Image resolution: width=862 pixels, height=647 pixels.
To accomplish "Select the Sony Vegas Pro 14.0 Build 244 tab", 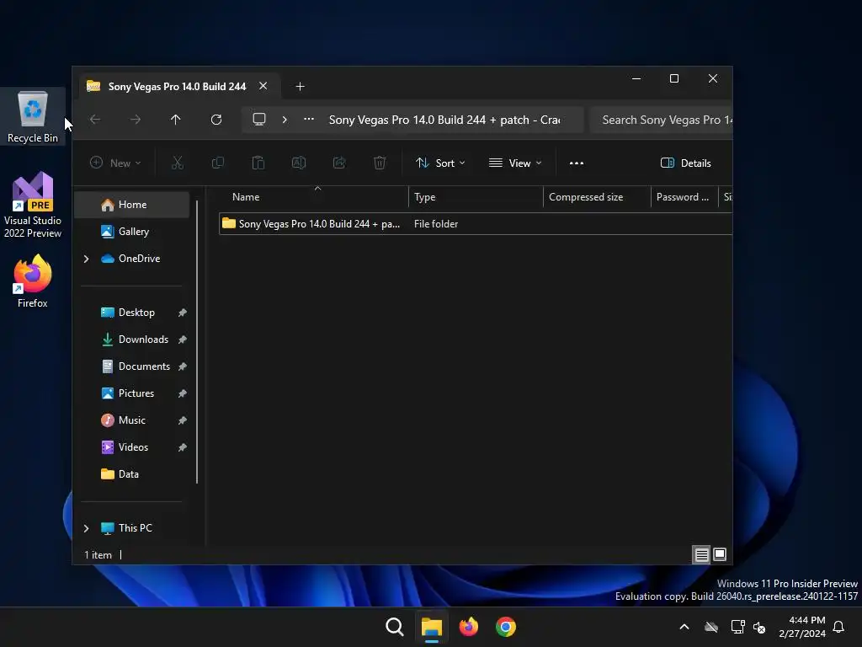I will (177, 87).
